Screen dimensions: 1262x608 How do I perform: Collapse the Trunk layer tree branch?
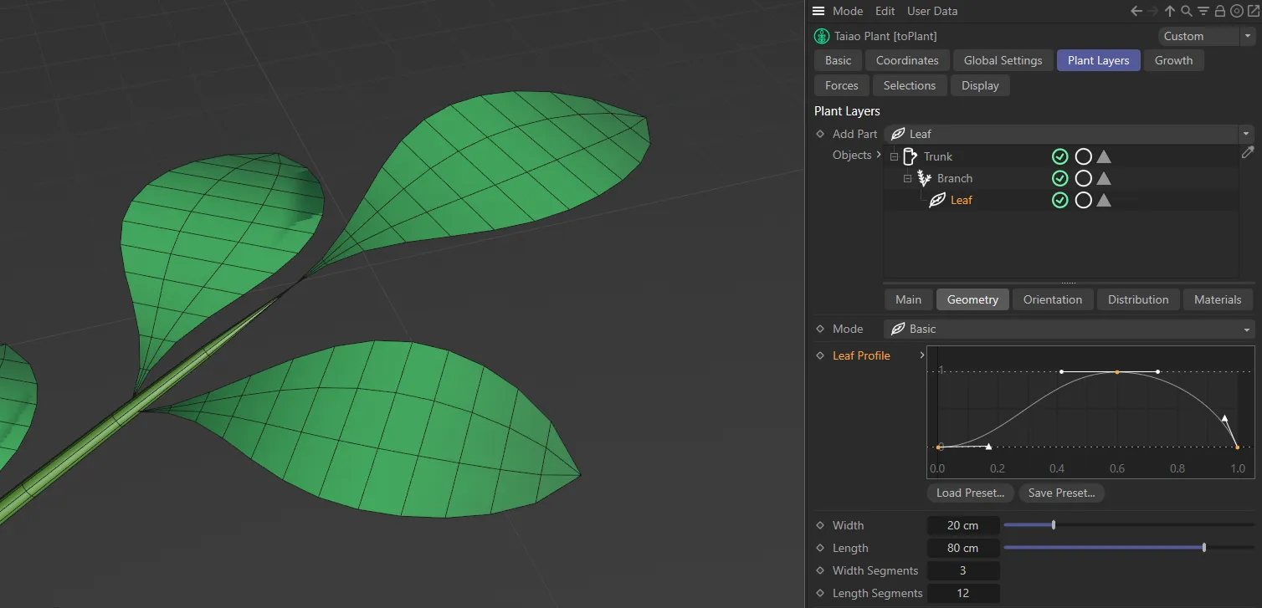894,156
